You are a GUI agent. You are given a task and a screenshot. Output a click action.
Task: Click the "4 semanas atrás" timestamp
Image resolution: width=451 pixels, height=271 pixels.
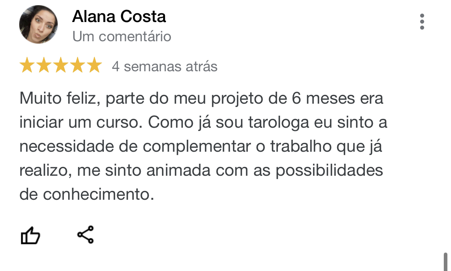pyautogui.click(x=164, y=66)
